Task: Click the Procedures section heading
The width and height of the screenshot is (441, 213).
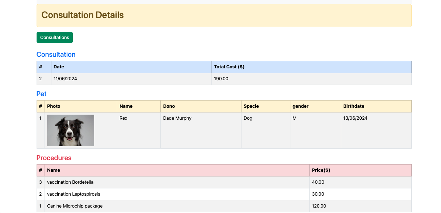Action: (54, 158)
